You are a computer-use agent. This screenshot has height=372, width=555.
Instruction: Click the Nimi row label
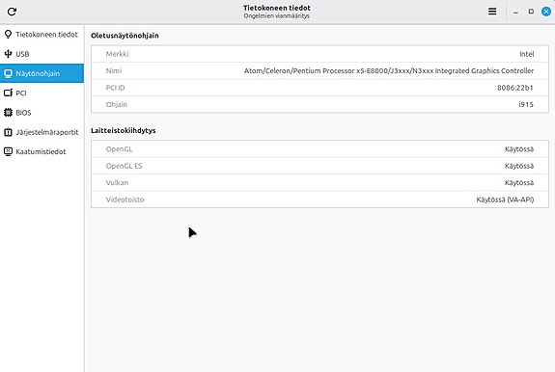[114, 70]
